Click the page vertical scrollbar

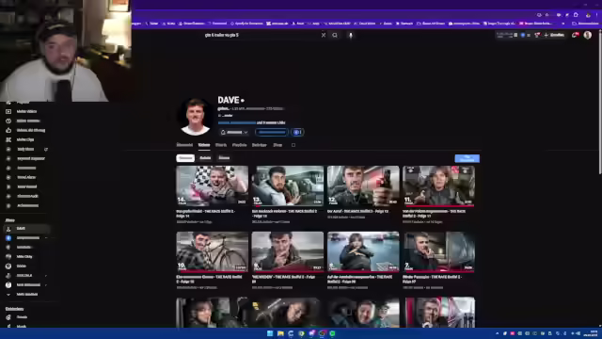[x=600, y=104]
